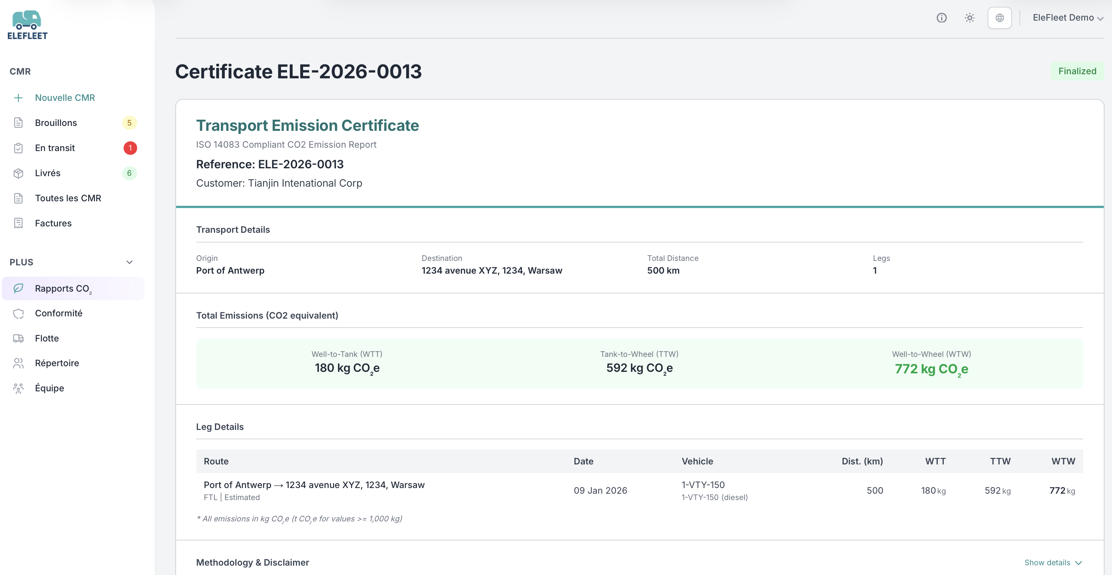The width and height of the screenshot is (1112, 575).
Task: Open the info circle icon in header
Action: click(942, 18)
